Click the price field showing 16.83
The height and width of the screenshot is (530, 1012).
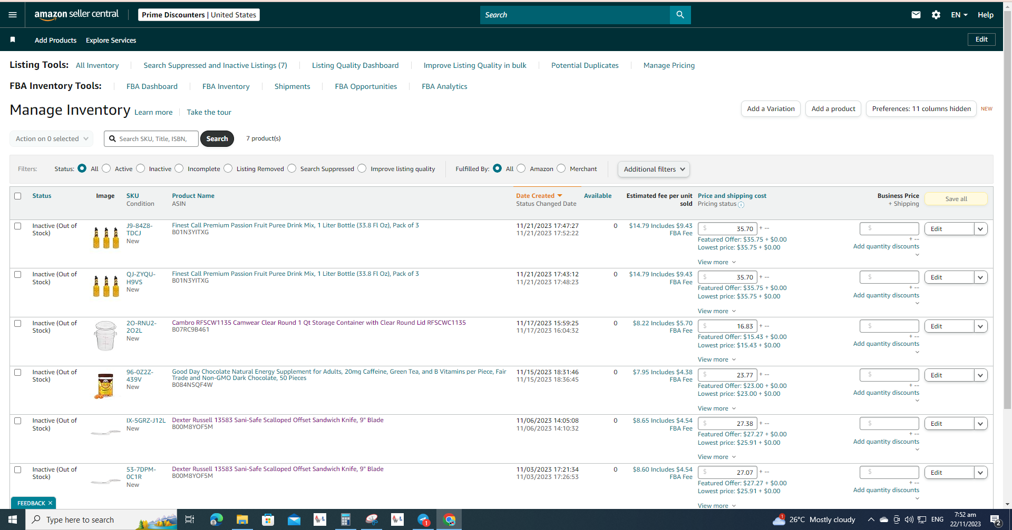click(x=727, y=326)
